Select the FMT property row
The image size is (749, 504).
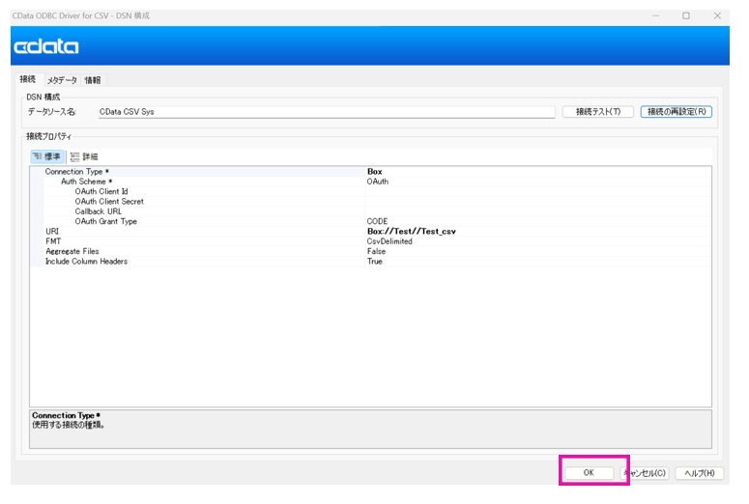[370, 241]
